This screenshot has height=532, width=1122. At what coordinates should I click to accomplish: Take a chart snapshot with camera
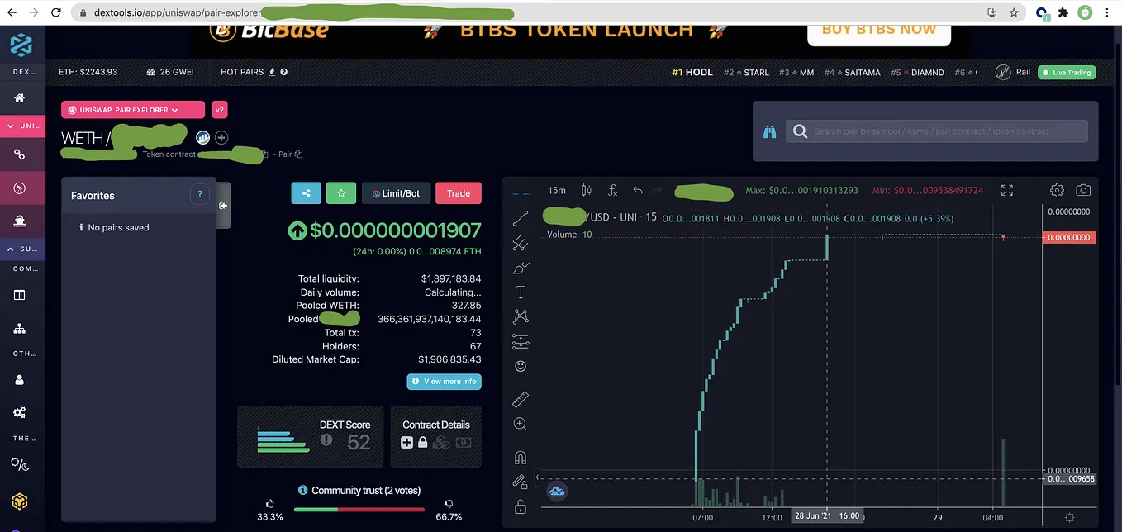coord(1083,191)
